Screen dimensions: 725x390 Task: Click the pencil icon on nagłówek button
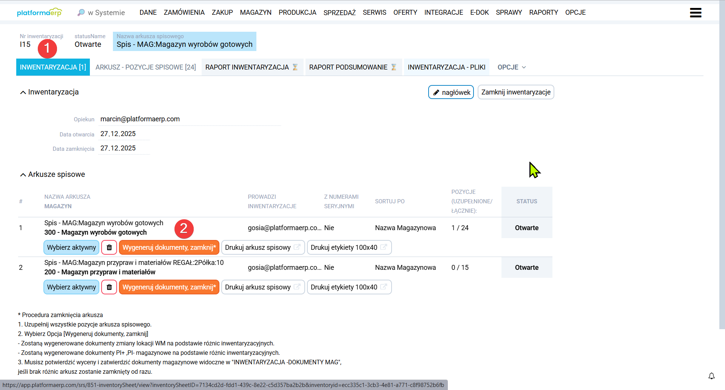(437, 92)
